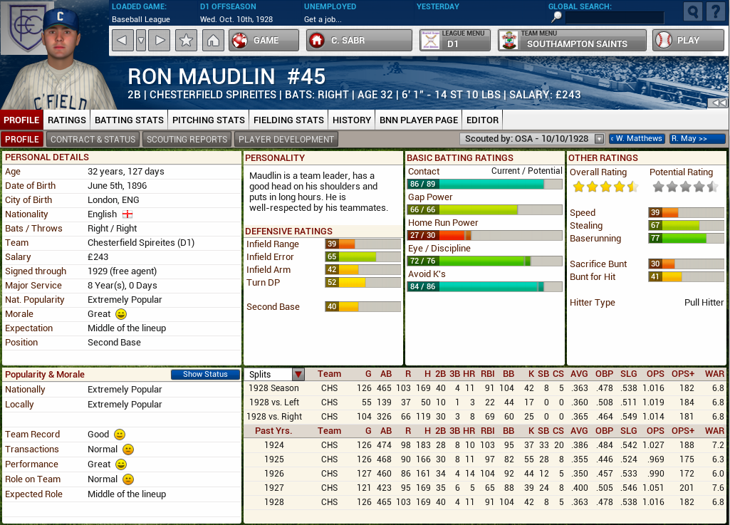Click the global search text field

point(614,19)
